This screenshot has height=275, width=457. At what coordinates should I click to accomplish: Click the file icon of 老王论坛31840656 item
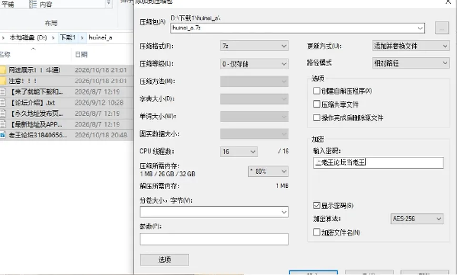(3, 135)
